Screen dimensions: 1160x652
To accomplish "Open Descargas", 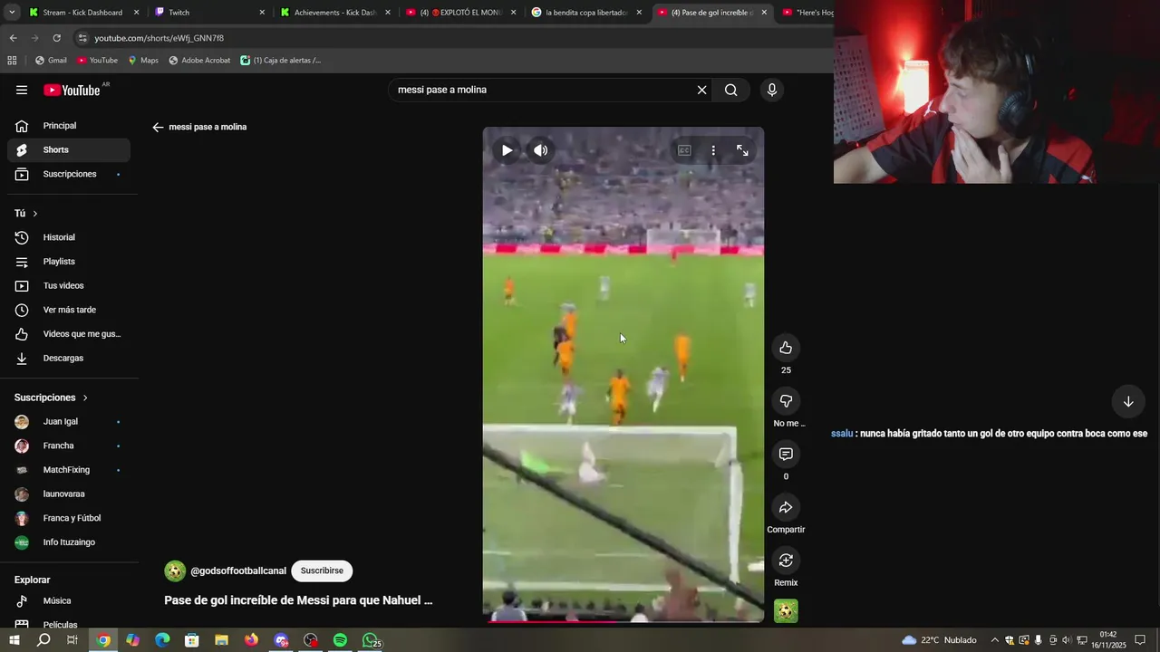I will 69,358.
